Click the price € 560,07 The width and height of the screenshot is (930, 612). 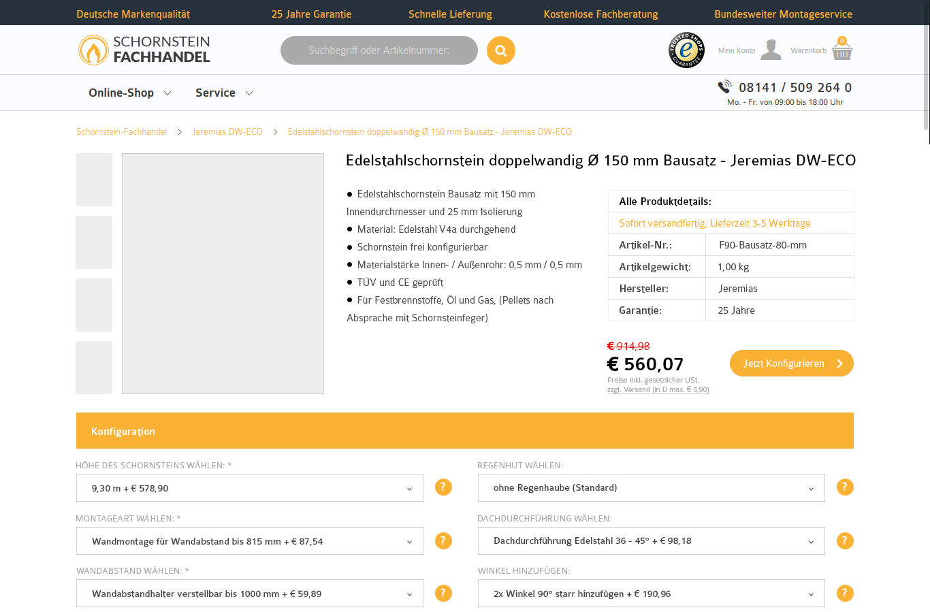645,364
